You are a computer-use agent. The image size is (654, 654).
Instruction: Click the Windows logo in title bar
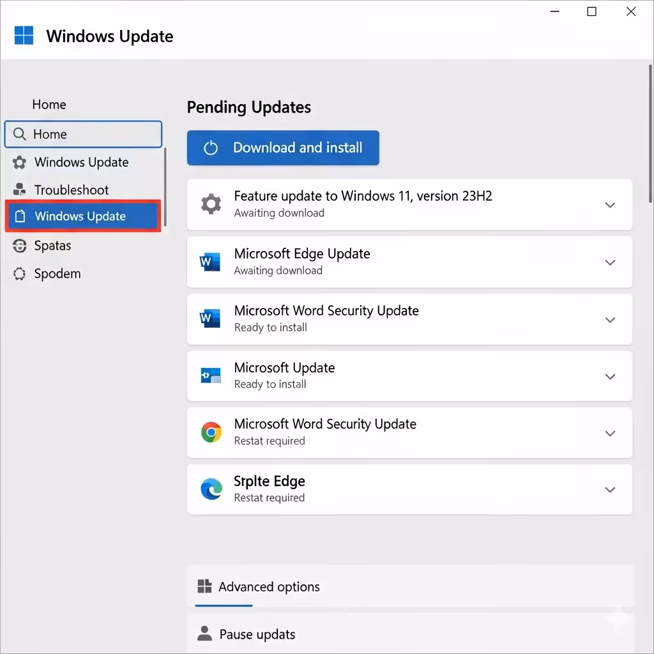(24, 36)
